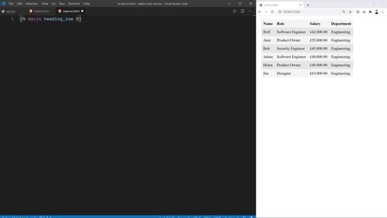387x218 pixels.
Task: Open the Run menu
Action: click(x=62, y=4)
